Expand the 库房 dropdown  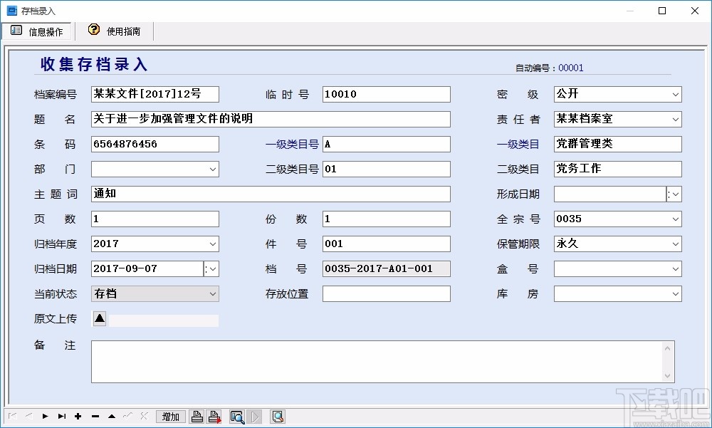pyautogui.click(x=675, y=294)
